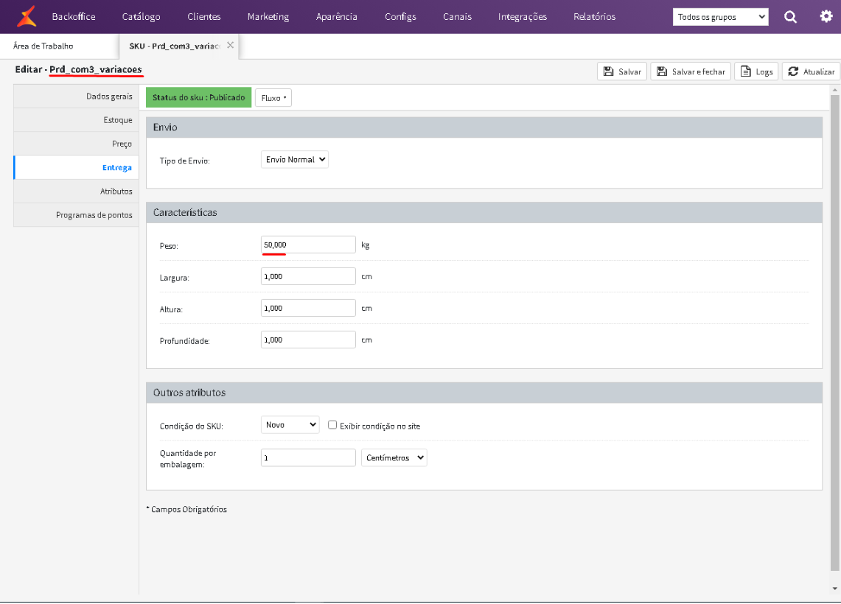Open Condição do SKU dropdown
This screenshot has height=604, width=841.
pyautogui.click(x=290, y=425)
